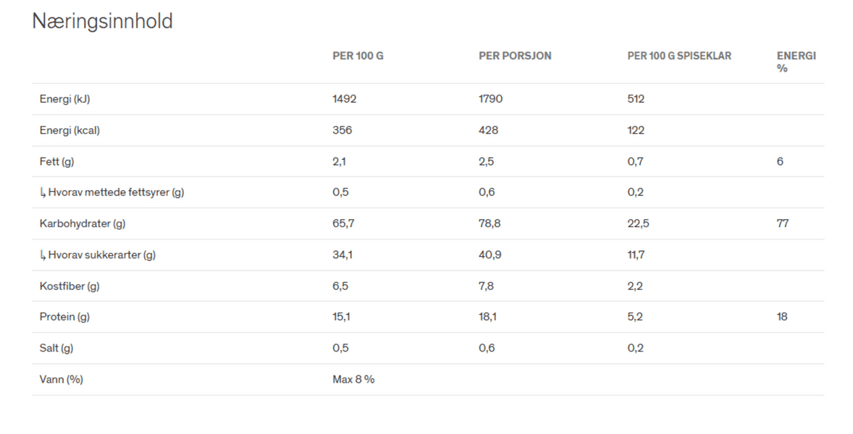Click the Karbohydrater (g) row label
Viewport: 853px width, 434px height.
coord(82,224)
